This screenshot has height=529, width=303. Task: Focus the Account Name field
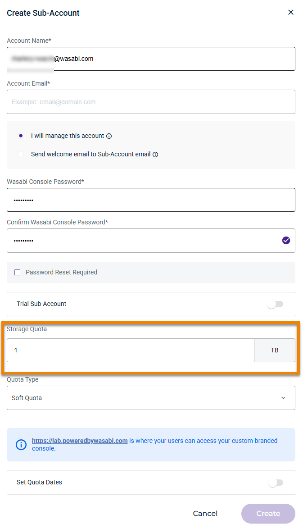[x=151, y=59]
